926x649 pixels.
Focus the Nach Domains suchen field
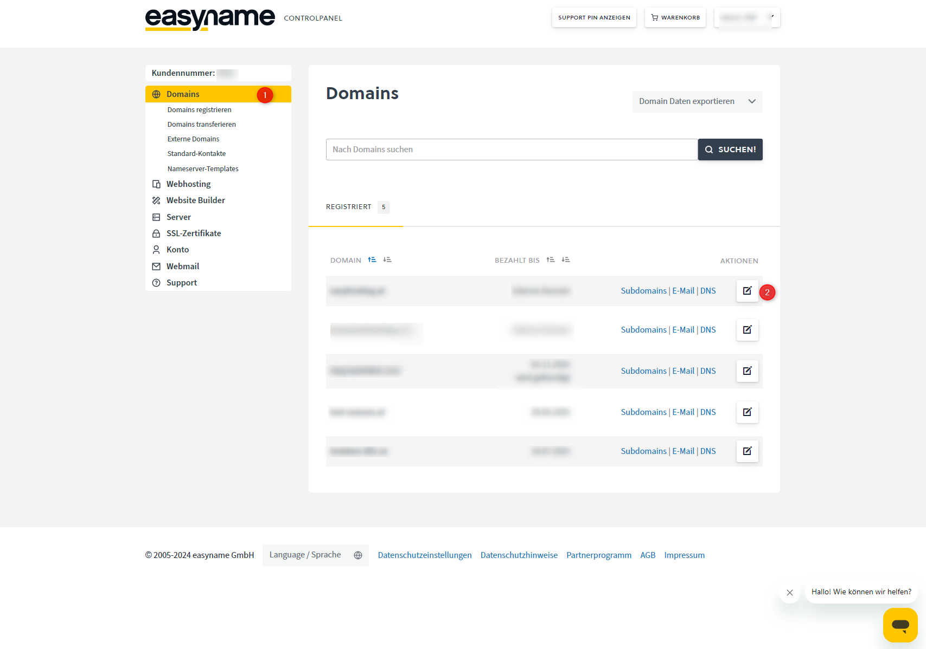[x=511, y=150]
